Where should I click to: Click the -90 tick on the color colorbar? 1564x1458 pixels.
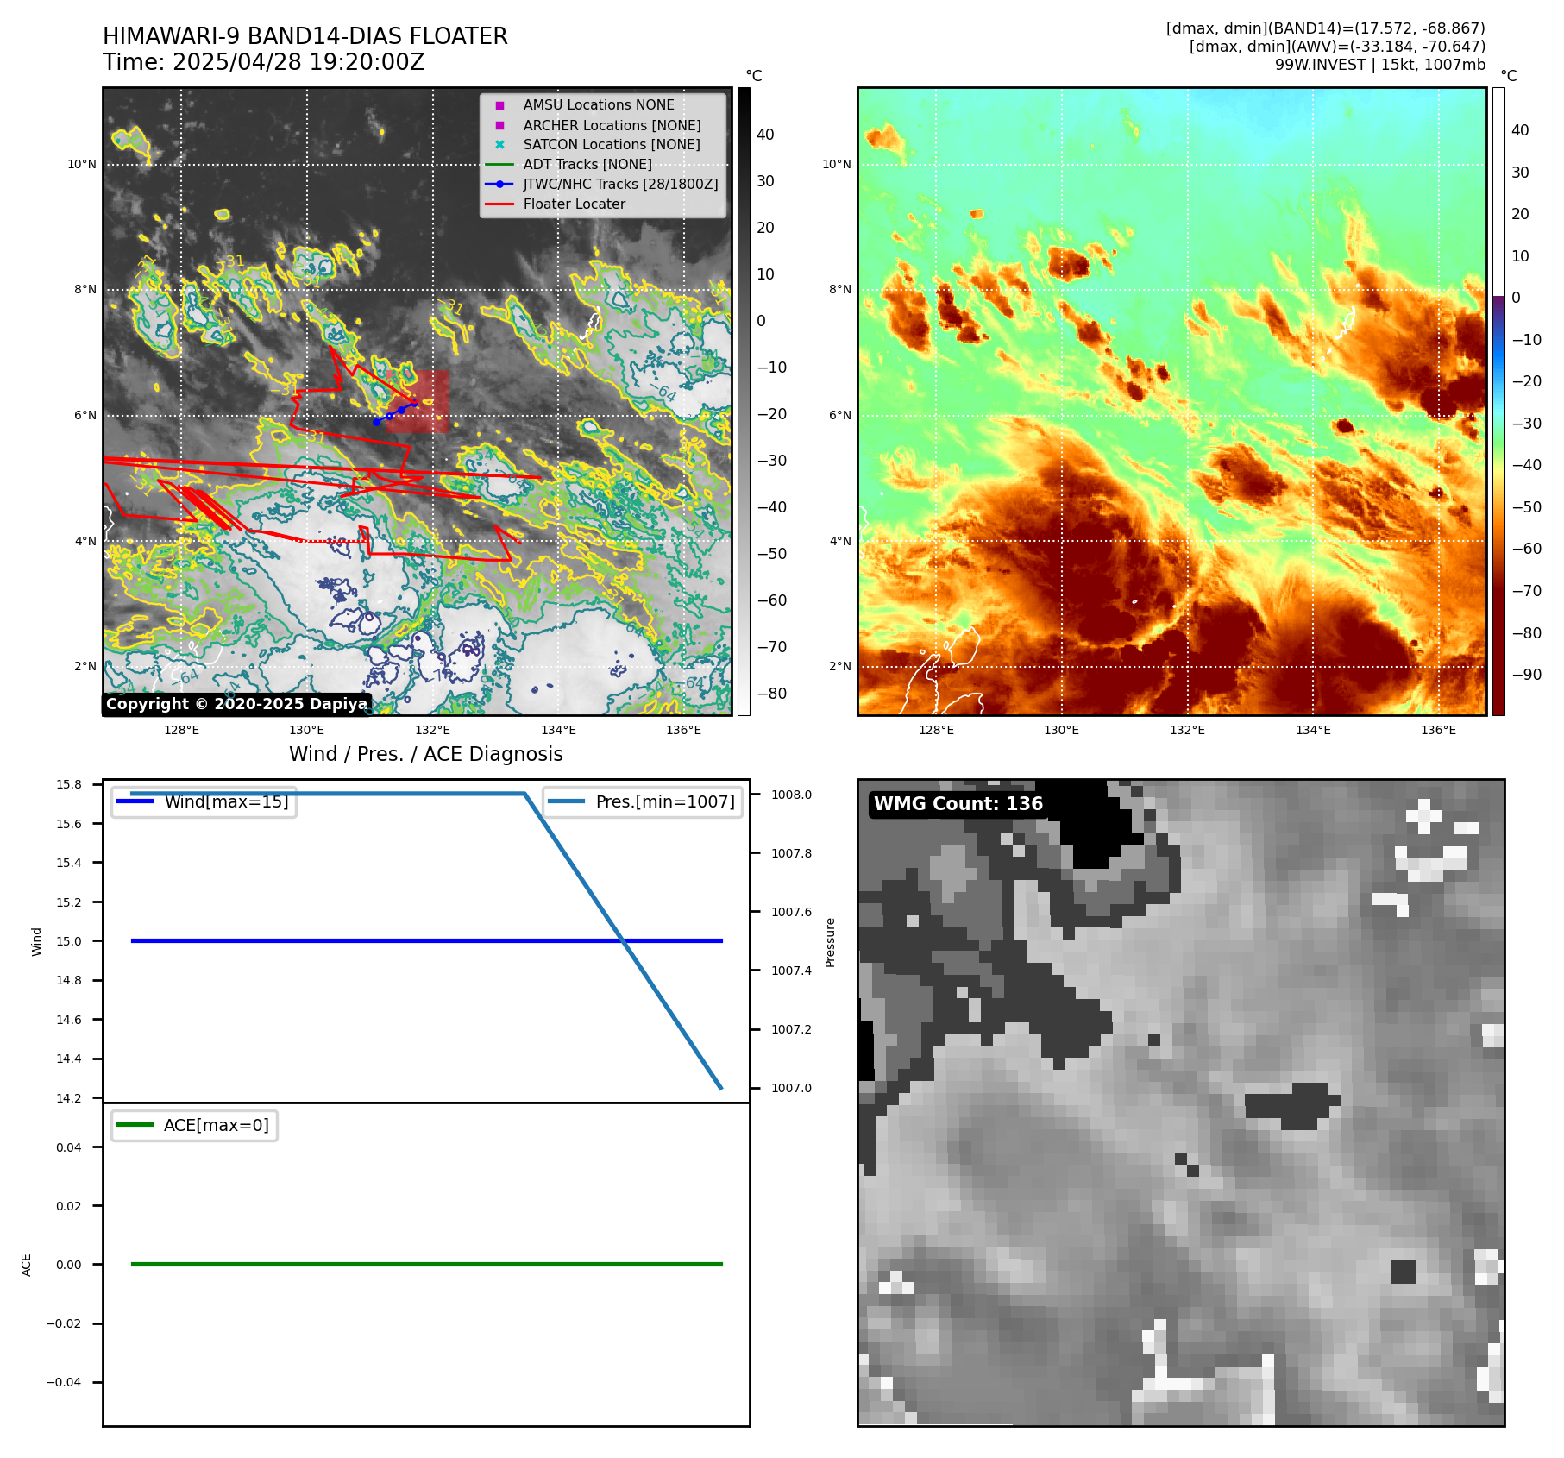tap(1526, 675)
